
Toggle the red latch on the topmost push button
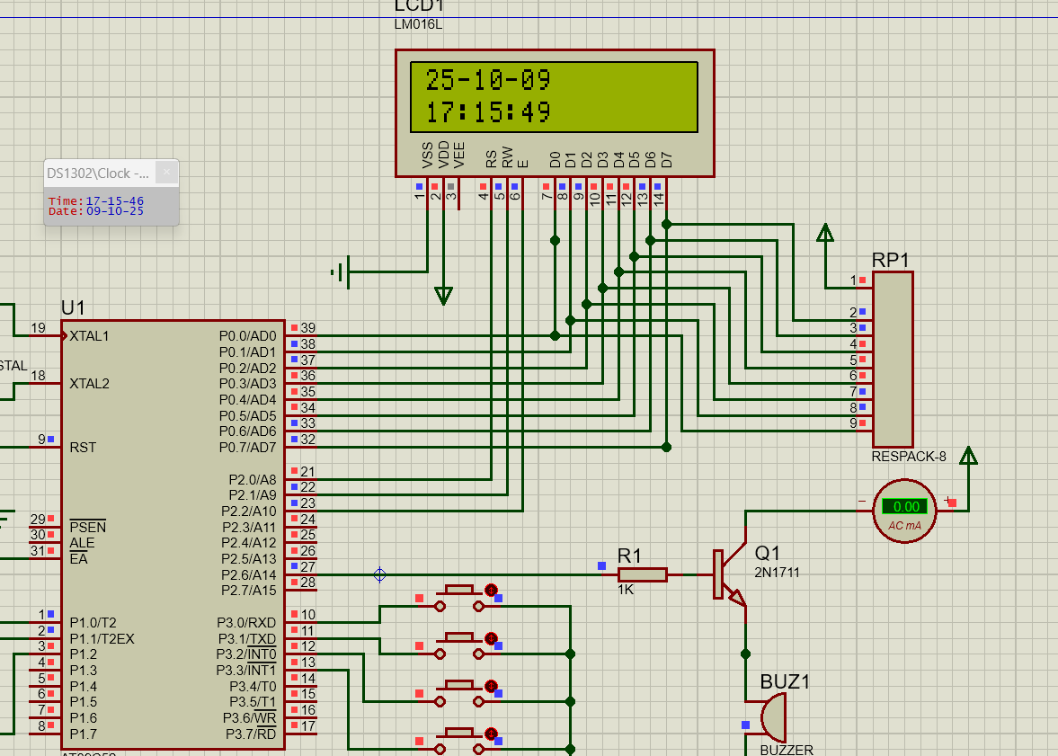tap(491, 590)
